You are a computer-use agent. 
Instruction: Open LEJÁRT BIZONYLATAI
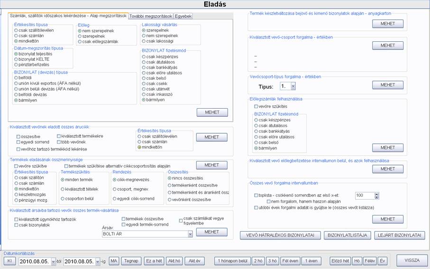tap(399, 235)
